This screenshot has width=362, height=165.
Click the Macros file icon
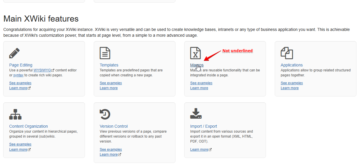point(196,53)
